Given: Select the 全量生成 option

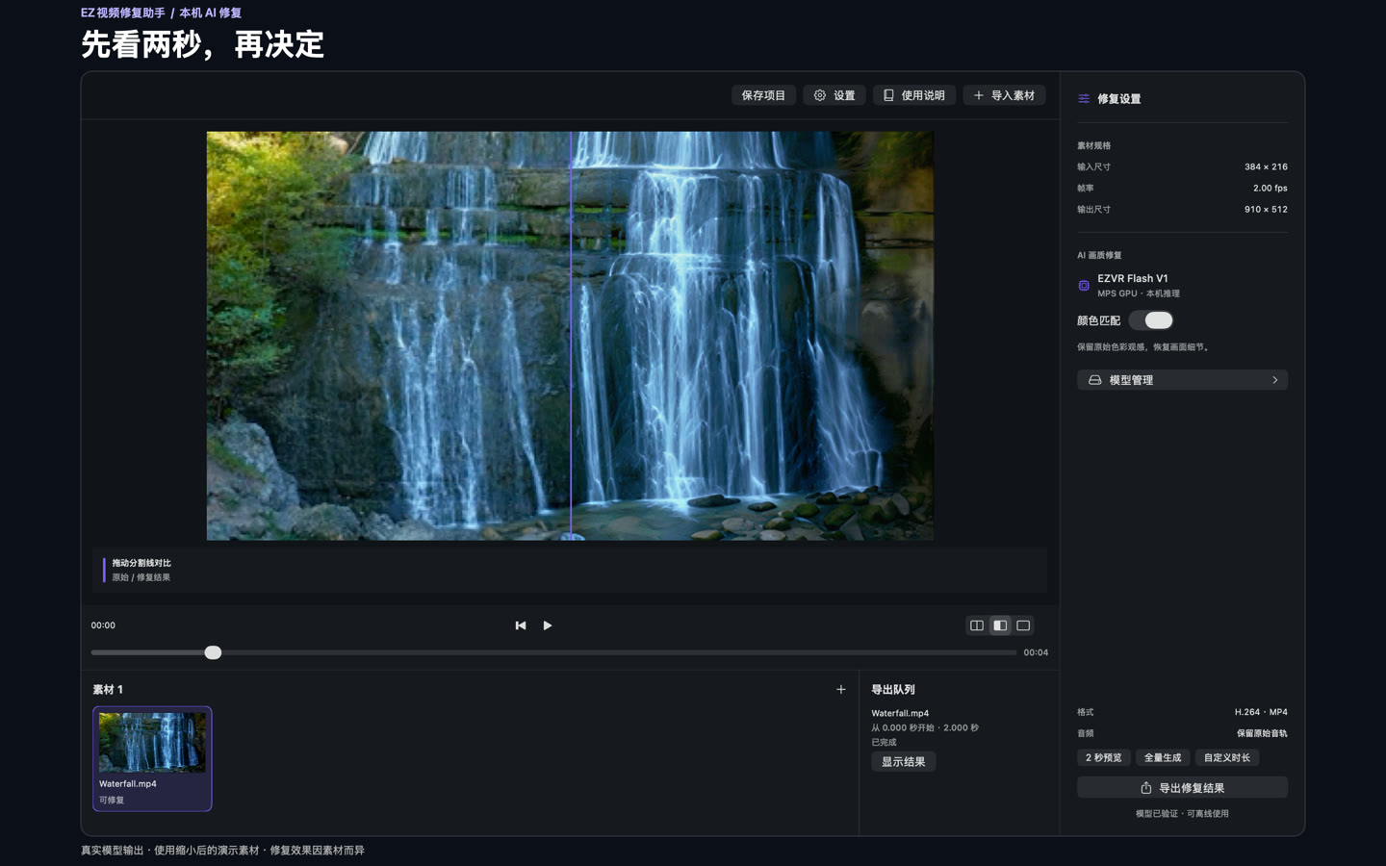Looking at the screenshot, I should pyautogui.click(x=1163, y=757).
